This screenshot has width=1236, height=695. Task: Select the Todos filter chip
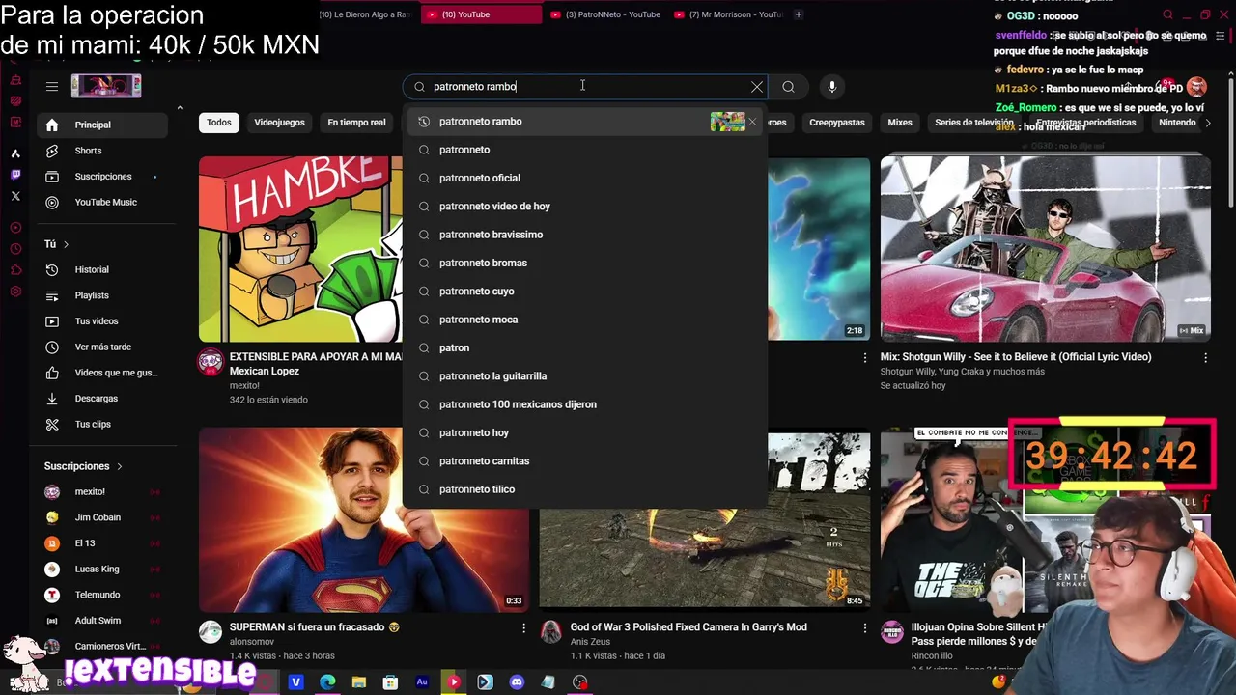pos(219,123)
